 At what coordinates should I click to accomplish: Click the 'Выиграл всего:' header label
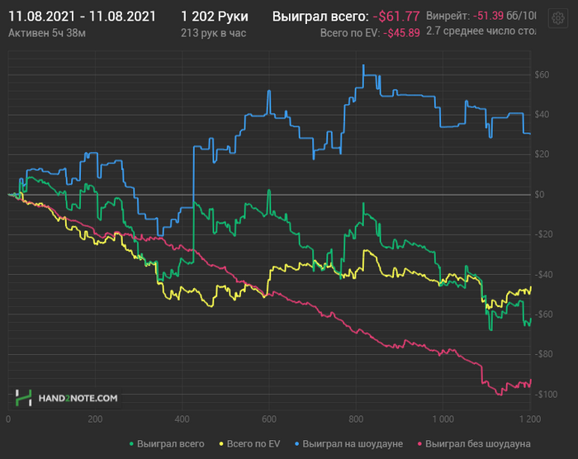[320, 17]
